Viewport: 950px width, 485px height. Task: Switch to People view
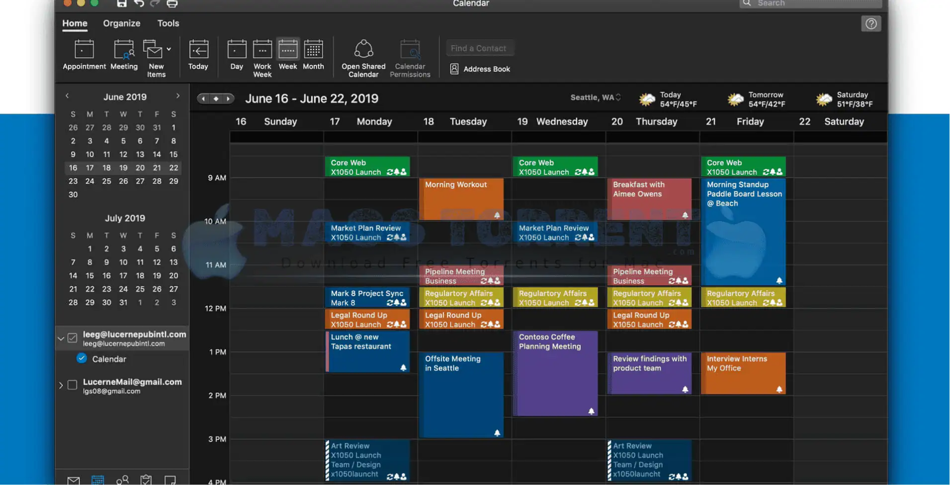tap(122, 480)
